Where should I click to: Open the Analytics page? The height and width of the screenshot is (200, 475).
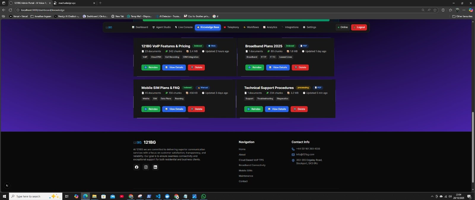[x=270, y=27]
